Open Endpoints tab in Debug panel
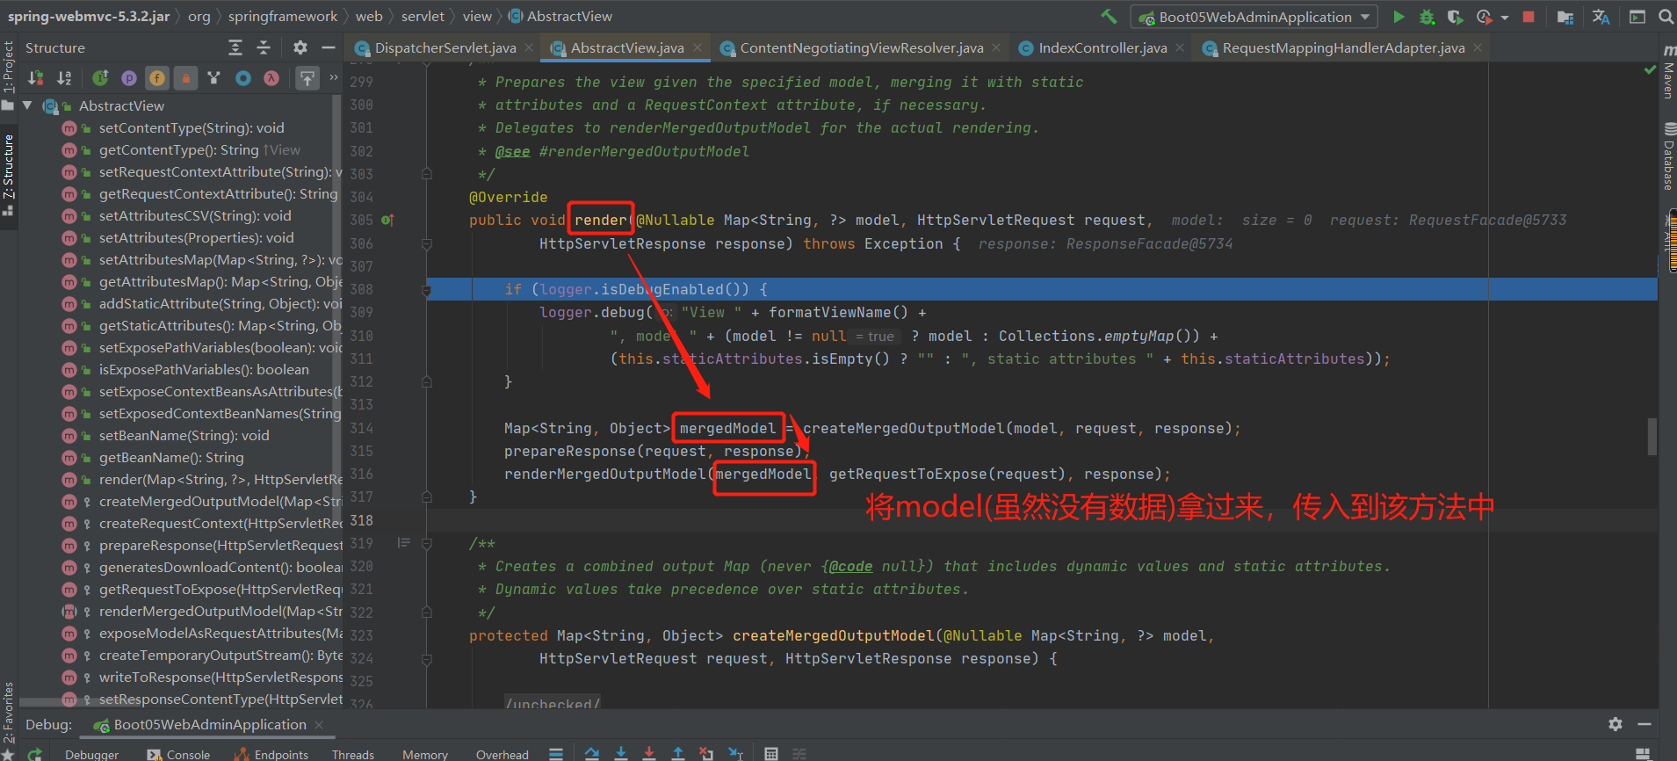Viewport: 1677px width, 761px height. [x=271, y=754]
